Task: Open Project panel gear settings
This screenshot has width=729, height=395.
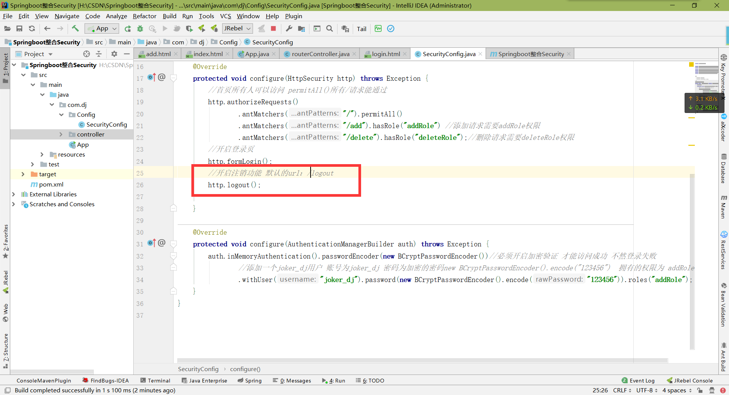Action: (114, 54)
